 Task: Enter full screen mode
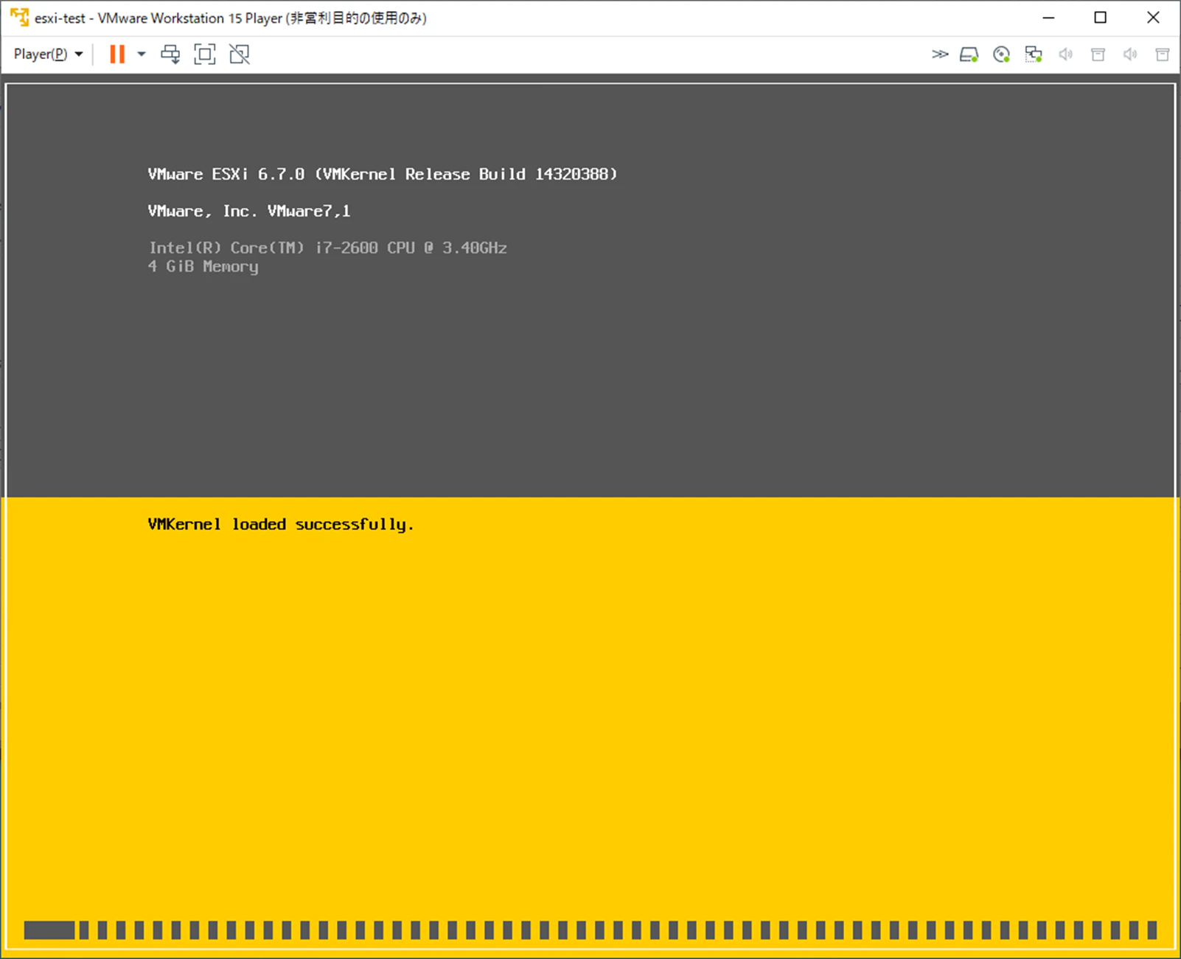[205, 55]
